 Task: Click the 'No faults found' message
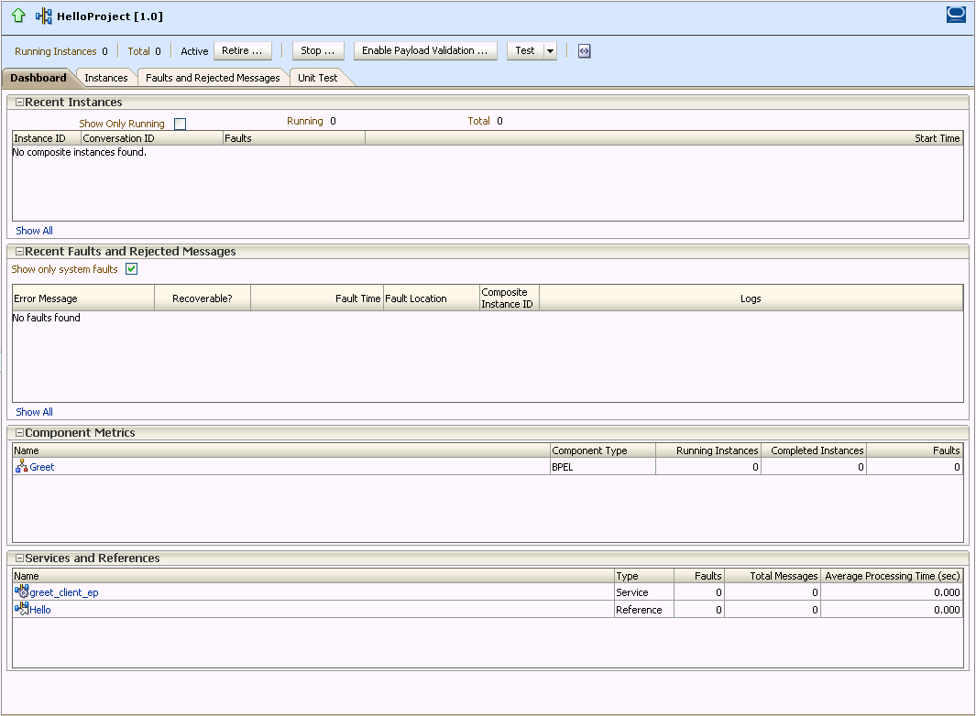point(47,317)
